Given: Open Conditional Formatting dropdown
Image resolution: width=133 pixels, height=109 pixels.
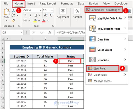Looking at the screenshot, I should pyautogui.click(x=104, y=10).
